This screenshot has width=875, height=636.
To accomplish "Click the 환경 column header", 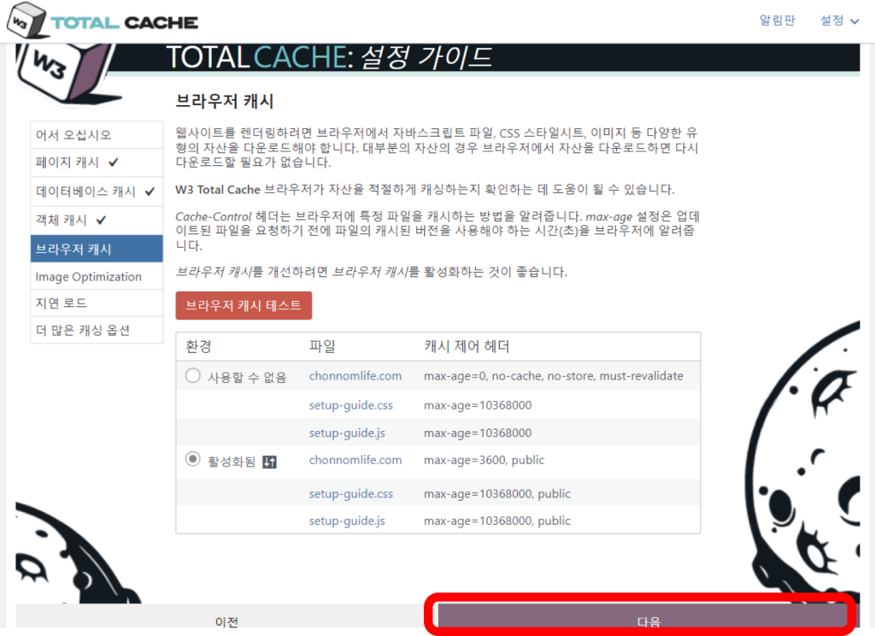I will point(198,347).
